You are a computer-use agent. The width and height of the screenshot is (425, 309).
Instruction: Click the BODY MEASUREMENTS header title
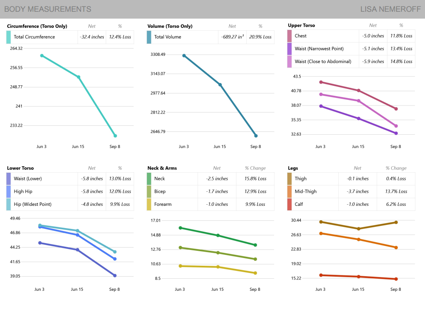coord(48,9)
